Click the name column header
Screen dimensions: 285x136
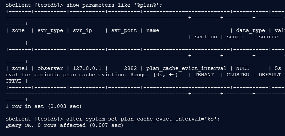click(x=153, y=30)
